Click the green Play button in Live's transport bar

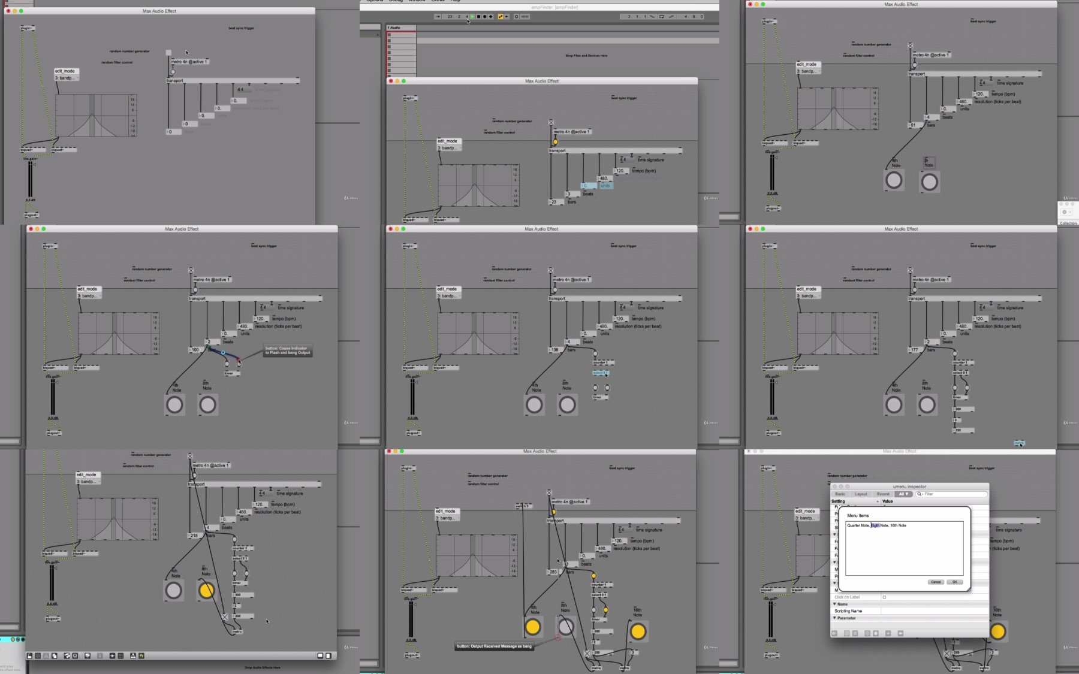[x=472, y=17]
